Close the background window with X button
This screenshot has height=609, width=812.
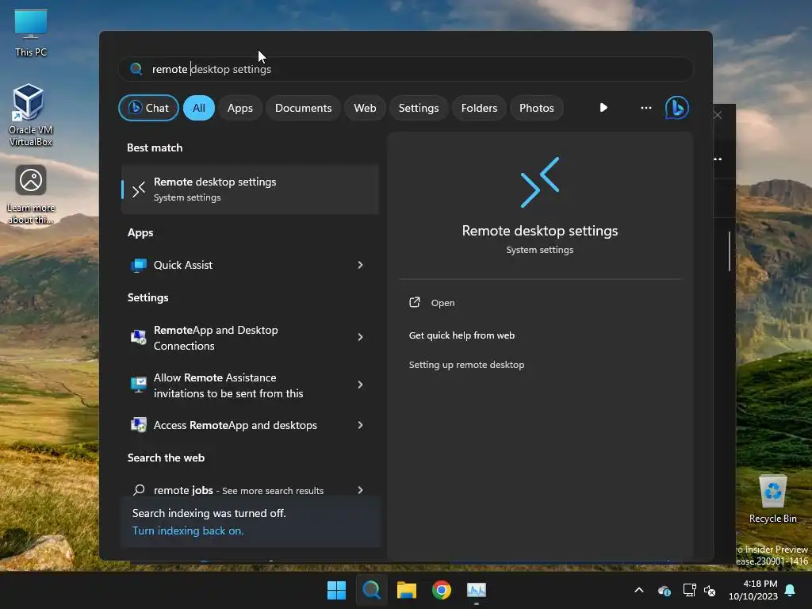coord(718,115)
